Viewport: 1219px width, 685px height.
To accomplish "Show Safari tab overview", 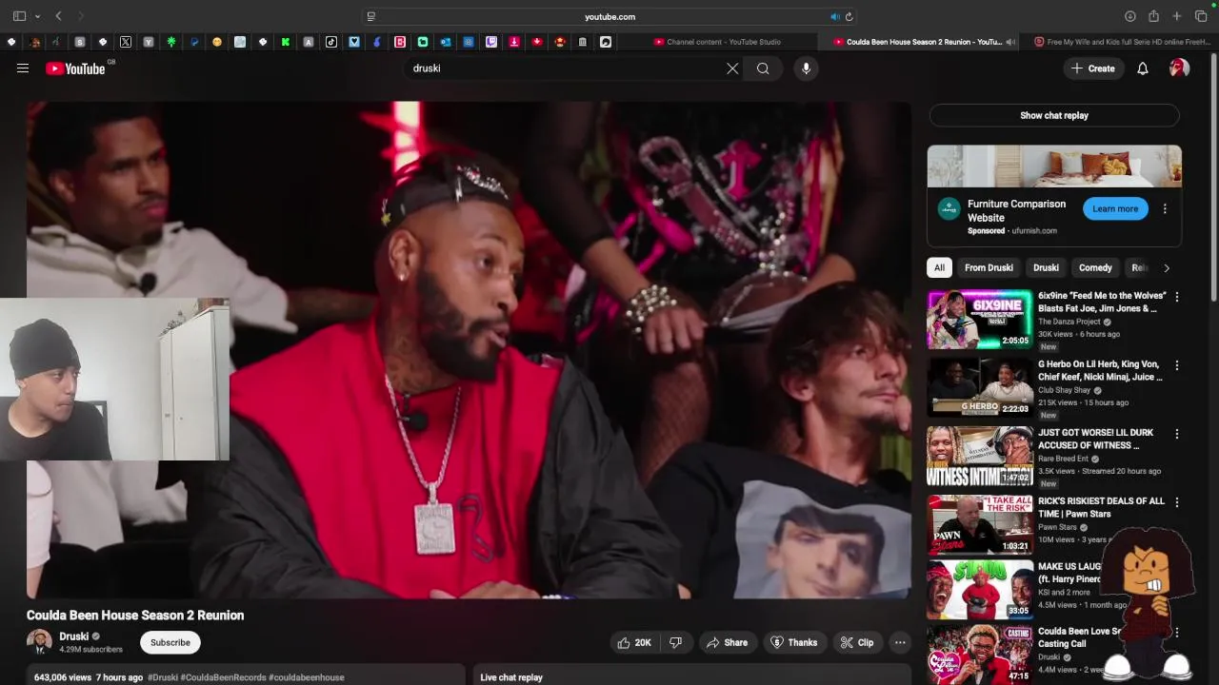I will click(x=1201, y=16).
